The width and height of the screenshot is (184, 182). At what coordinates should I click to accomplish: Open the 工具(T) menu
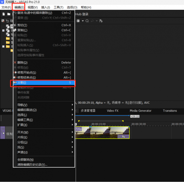coord(58,7)
